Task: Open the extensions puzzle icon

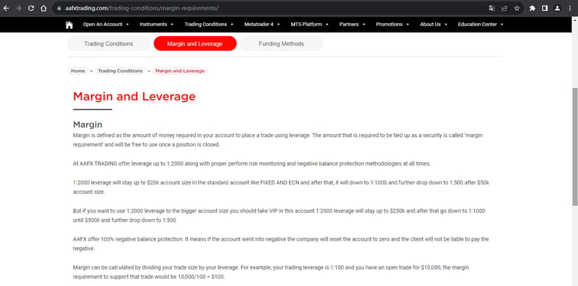Action: click(532, 8)
